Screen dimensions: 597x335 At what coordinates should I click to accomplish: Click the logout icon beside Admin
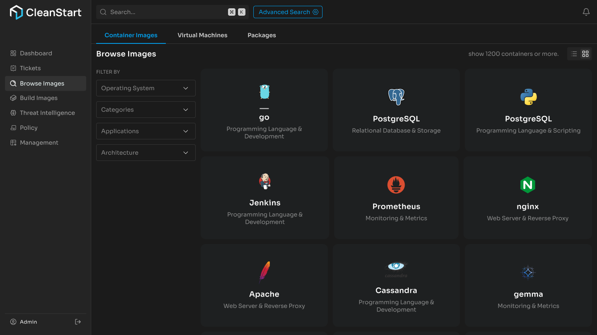pyautogui.click(x=78, y=322)
